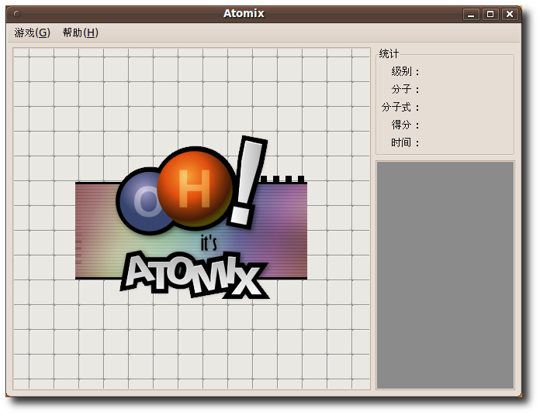
Task: Click the 分子式 label
Action: (x=400, y=108)
